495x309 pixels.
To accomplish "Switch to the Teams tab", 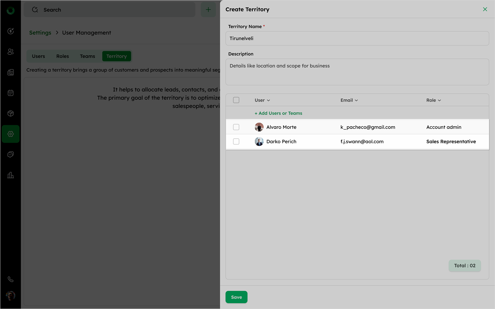I will point(87,56).
